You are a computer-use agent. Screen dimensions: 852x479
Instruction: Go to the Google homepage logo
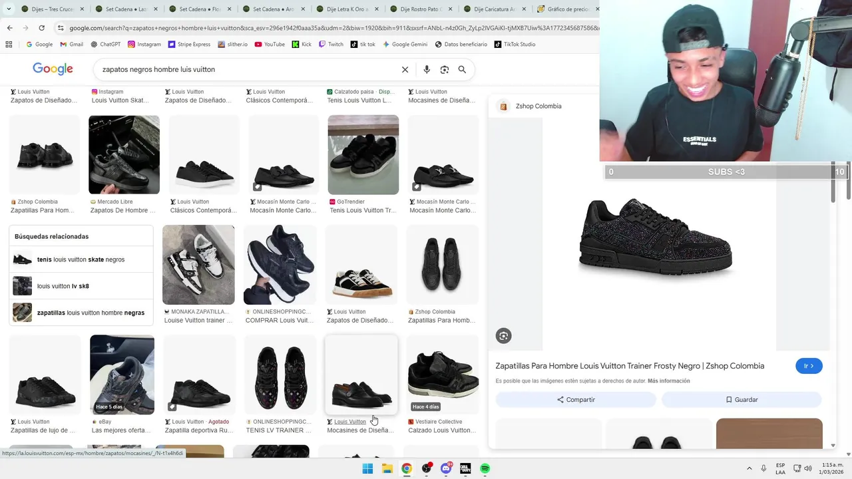pyautogui.click(x=53, y=69)
